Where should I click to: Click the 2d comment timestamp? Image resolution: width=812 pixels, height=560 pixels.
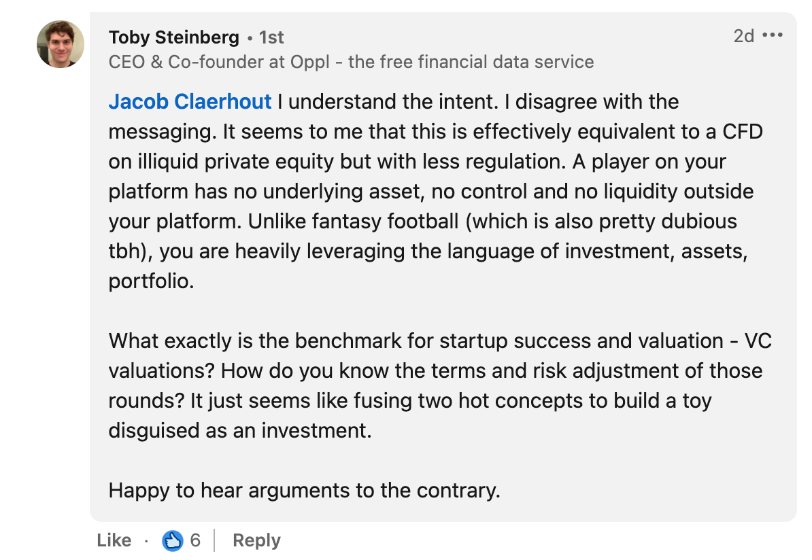pos(743,36)
